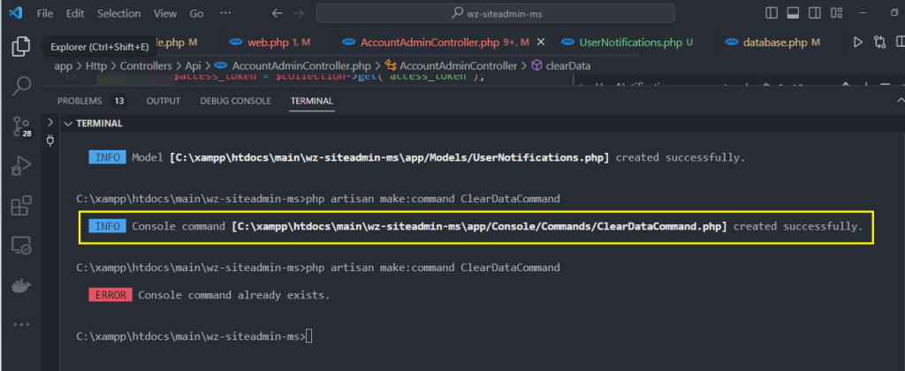The height and width of the screenshot is (371, 905).
Task: Open the Extensions view
Action: (21, 206)
